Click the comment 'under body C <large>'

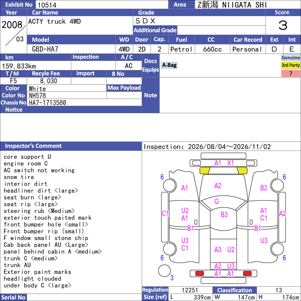(37, 286)
